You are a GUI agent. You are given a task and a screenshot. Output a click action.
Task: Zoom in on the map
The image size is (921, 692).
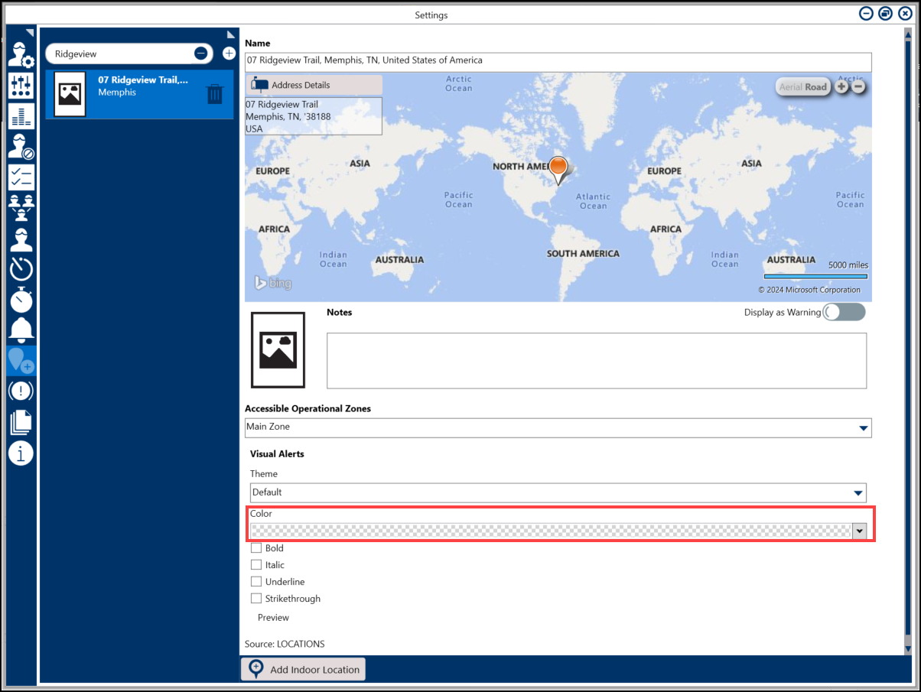(x=841, y=86)
